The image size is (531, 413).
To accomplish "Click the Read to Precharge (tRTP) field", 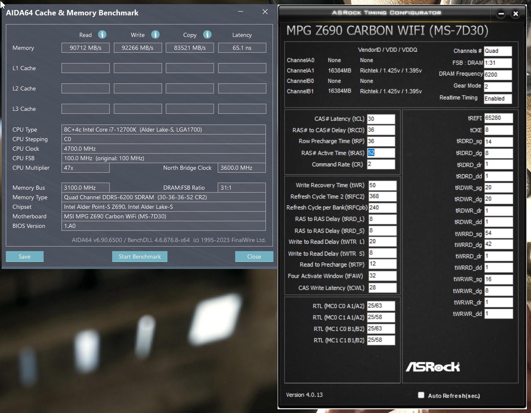I will (383, 264).
